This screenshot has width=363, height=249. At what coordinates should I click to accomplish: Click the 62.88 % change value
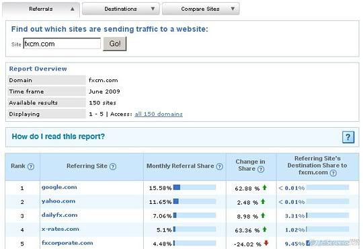point(247,188)
